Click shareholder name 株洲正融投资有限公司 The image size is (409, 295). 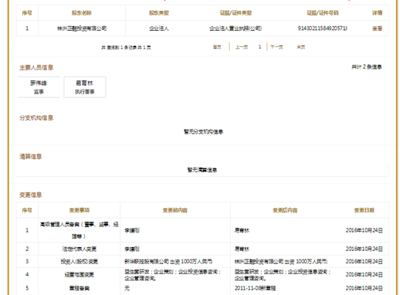coord(82,29)
